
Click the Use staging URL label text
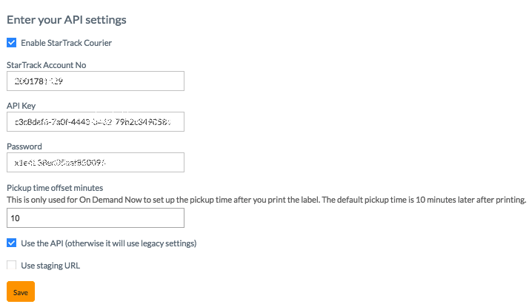(x=50, y=266)
